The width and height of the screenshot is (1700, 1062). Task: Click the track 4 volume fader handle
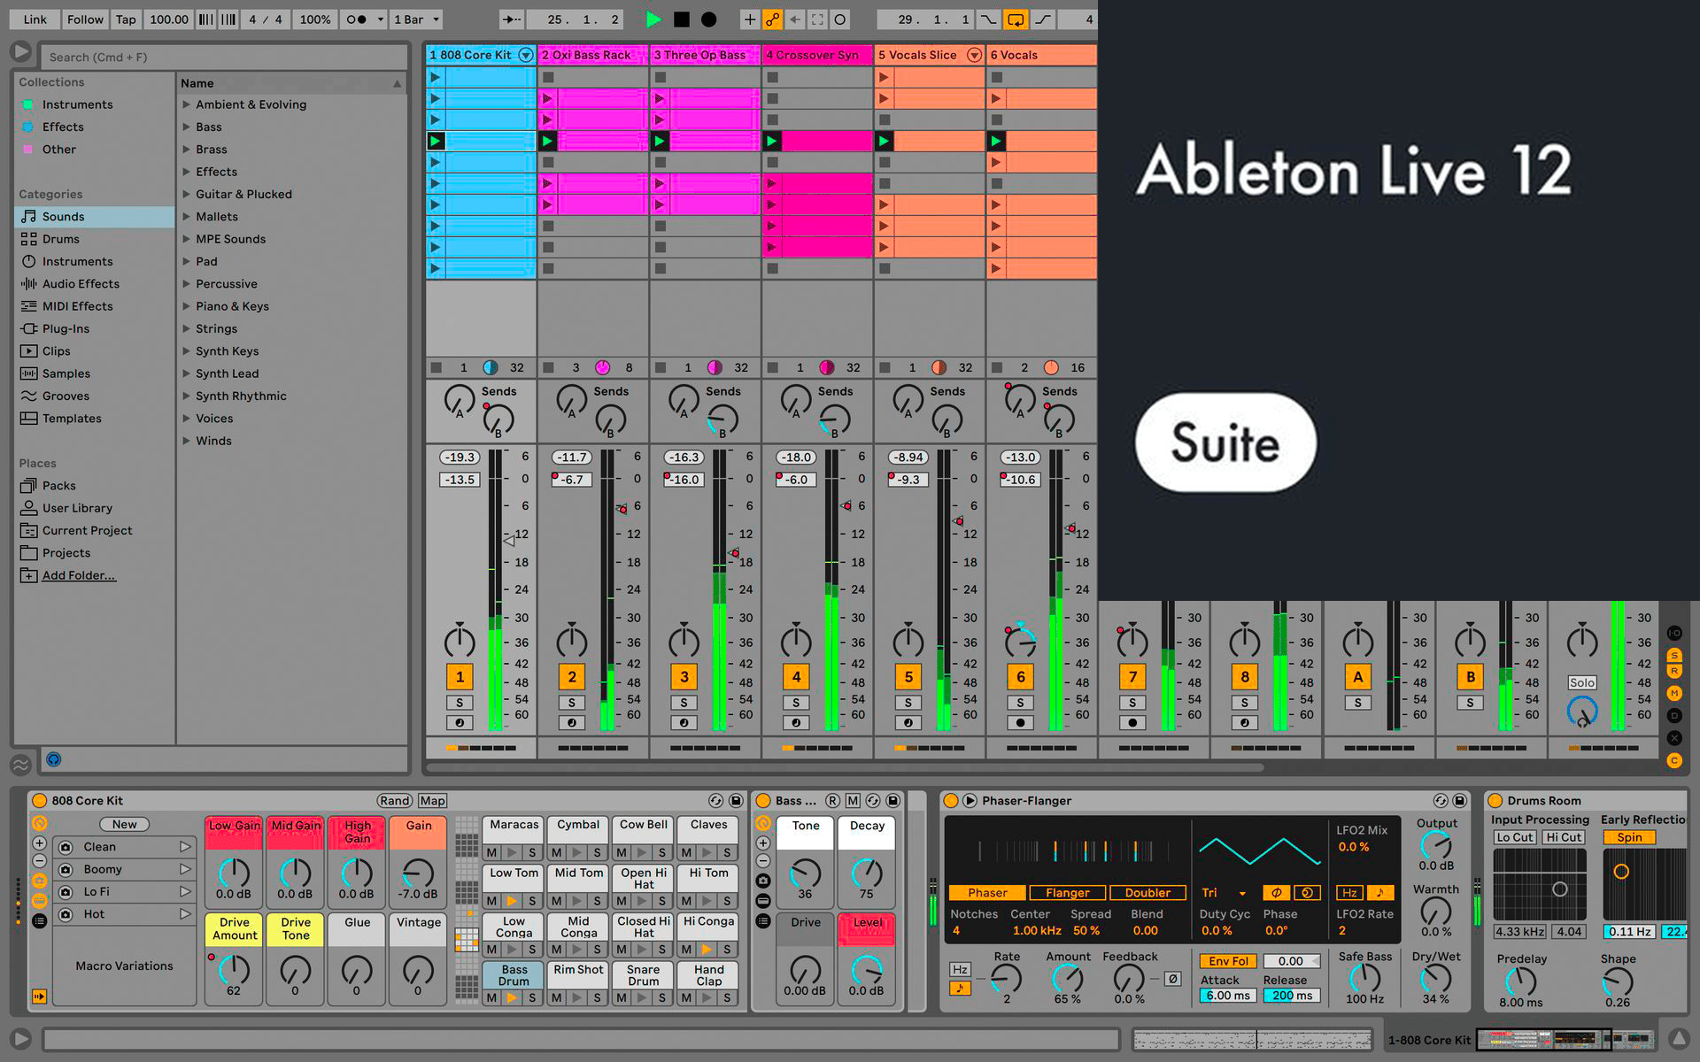point(846,506)
